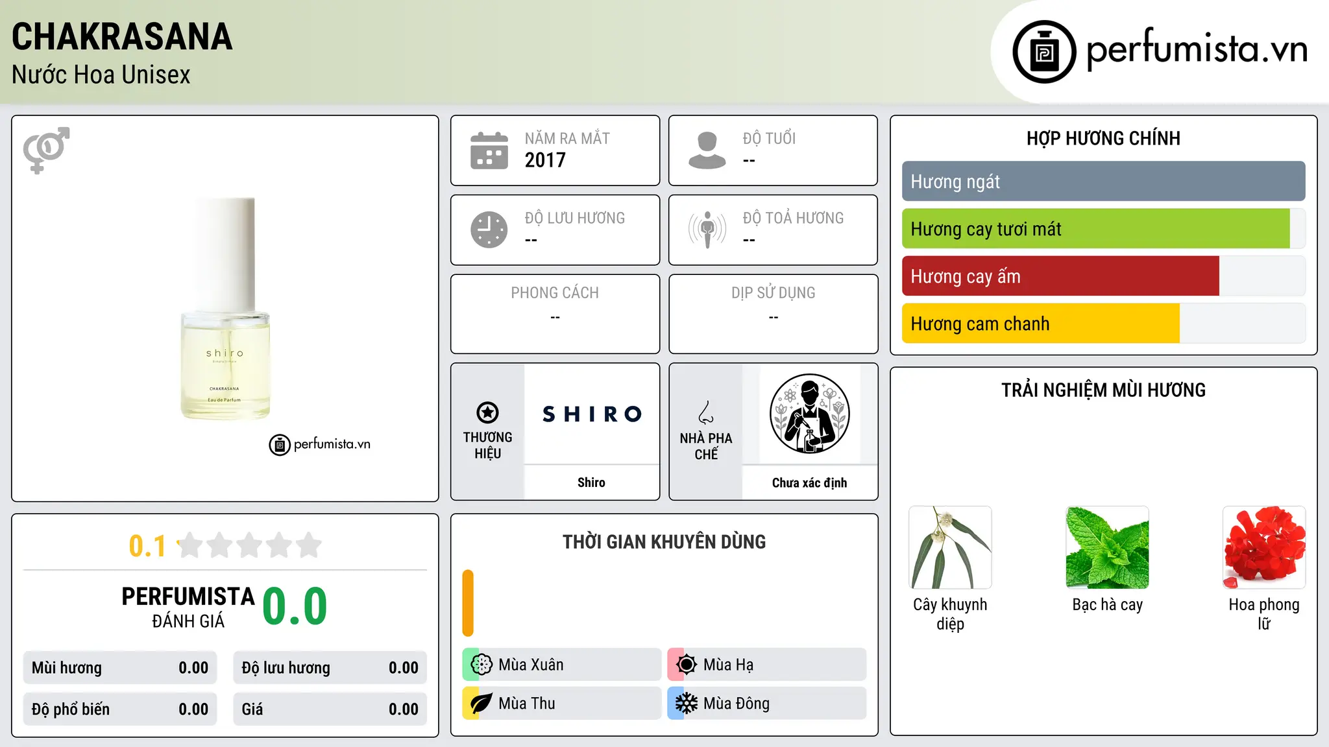Select the Cây khuynh diệp note image

coord(950,547)
